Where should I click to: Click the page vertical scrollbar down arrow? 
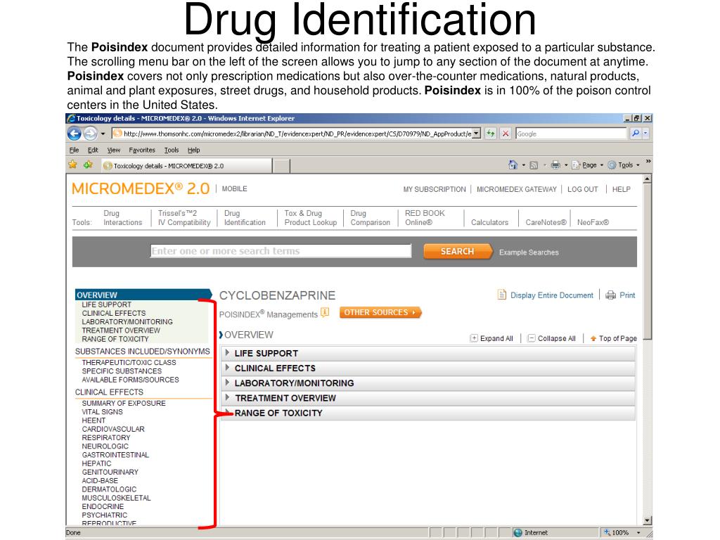[x=648, y=521]
